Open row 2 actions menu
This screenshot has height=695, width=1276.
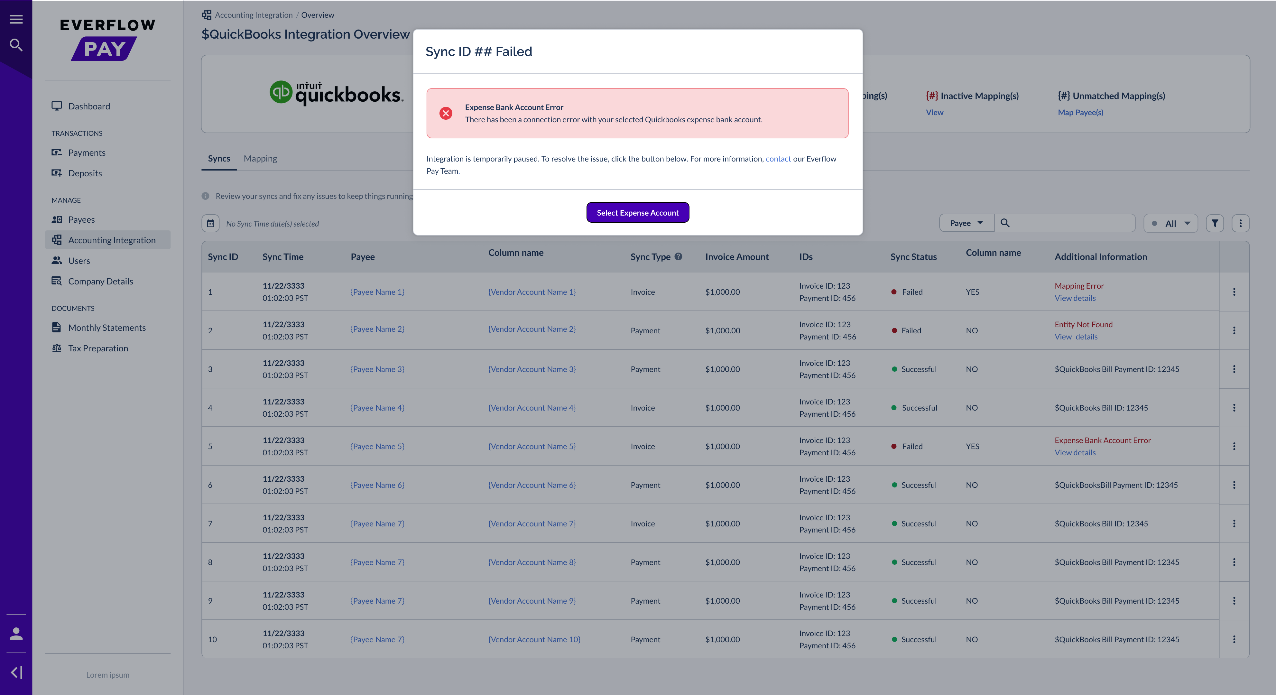(1234, 330)
